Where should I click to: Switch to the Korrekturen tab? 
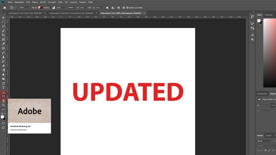[262, 94]
